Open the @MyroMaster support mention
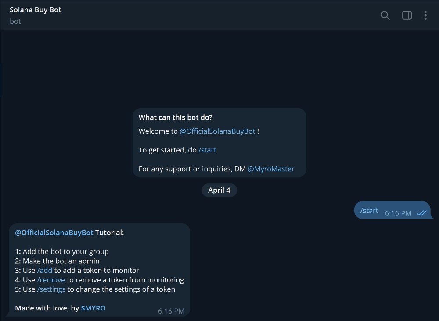Image resolution: width=439 pixels, height=321 pixels. (271, 169)
